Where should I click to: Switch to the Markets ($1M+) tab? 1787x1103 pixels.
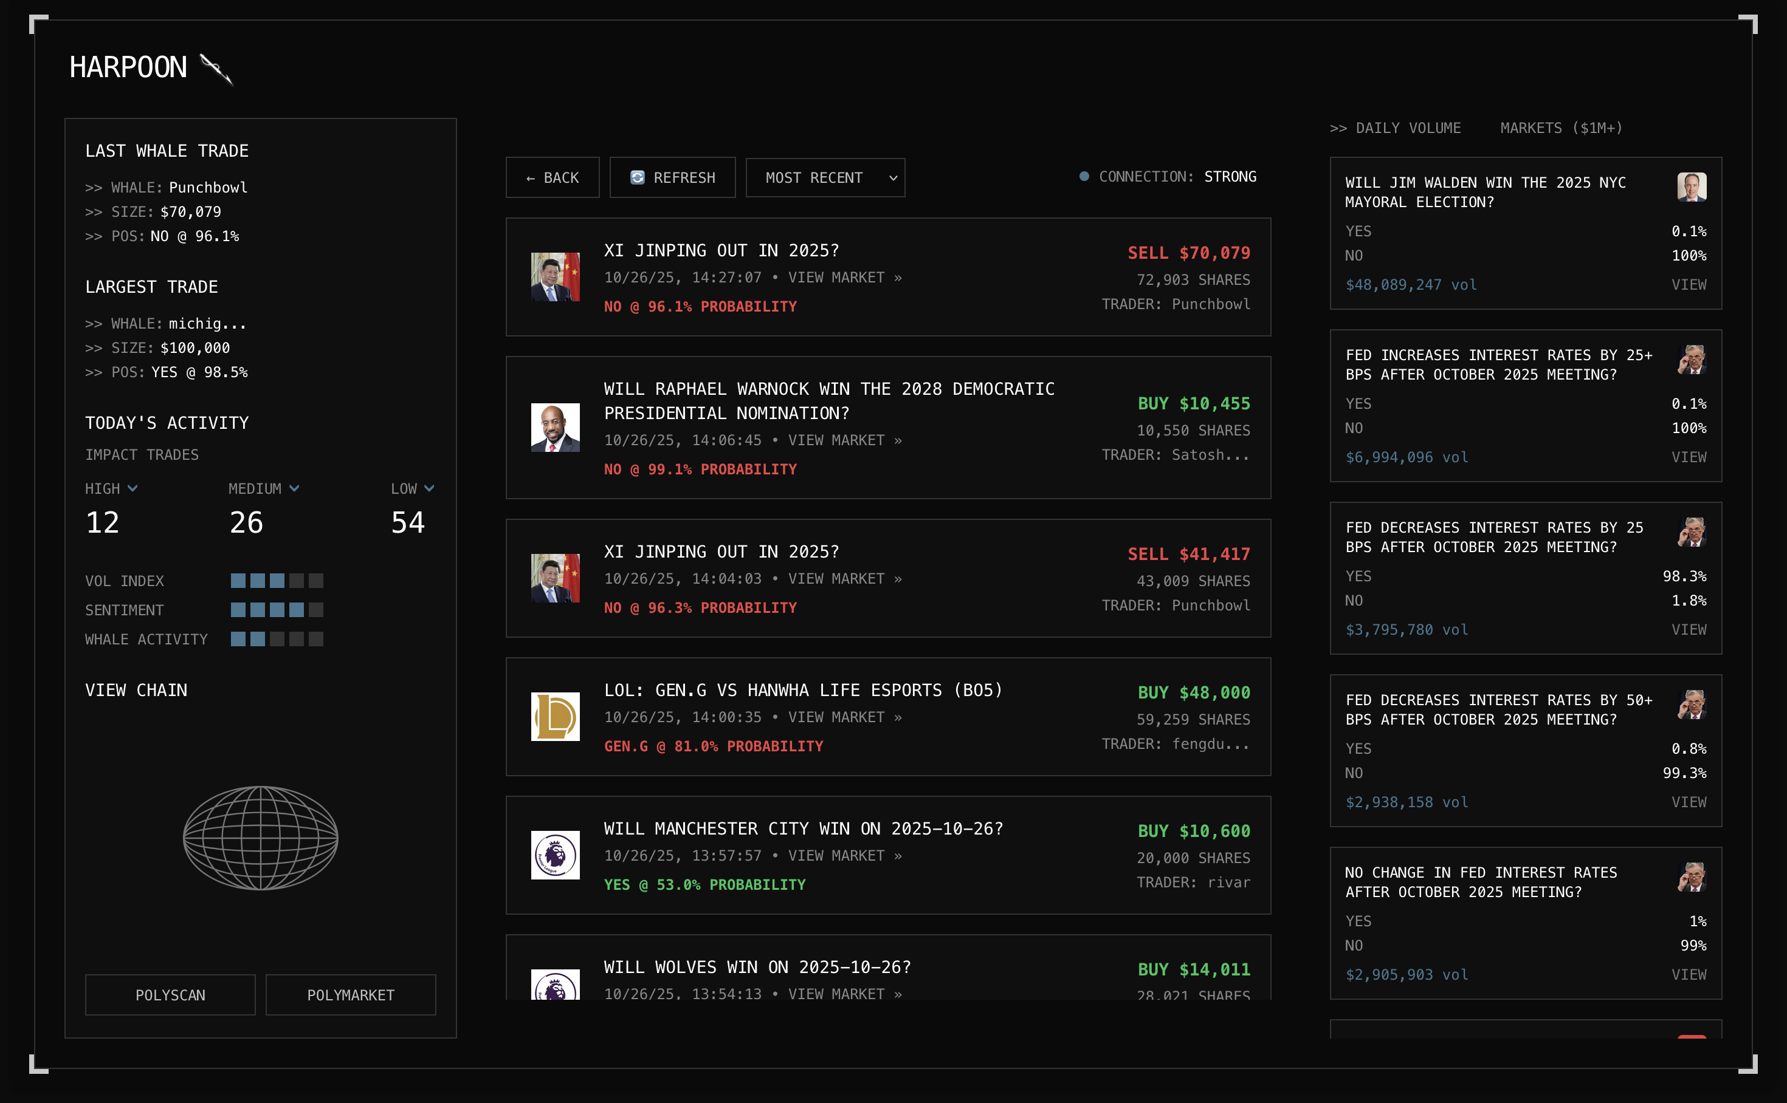tap(1561, 128)
